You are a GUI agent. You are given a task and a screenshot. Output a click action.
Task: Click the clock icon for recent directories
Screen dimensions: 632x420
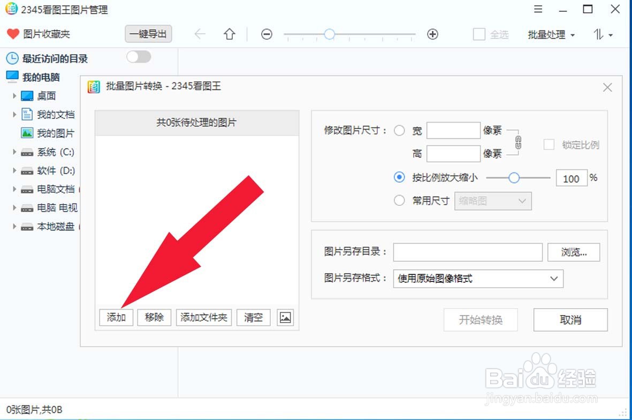(x=12, y=58)
